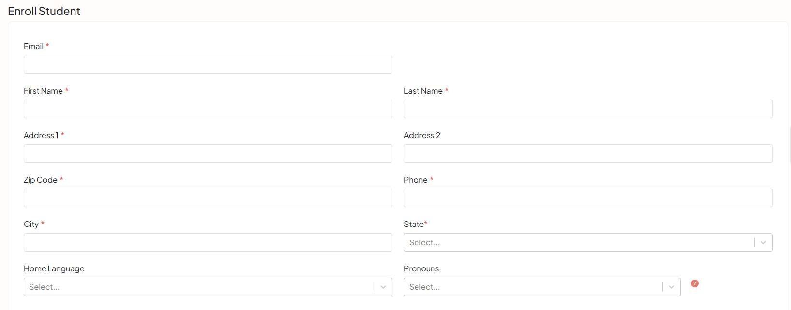Open the Pronouns select box

pos(542,287)
